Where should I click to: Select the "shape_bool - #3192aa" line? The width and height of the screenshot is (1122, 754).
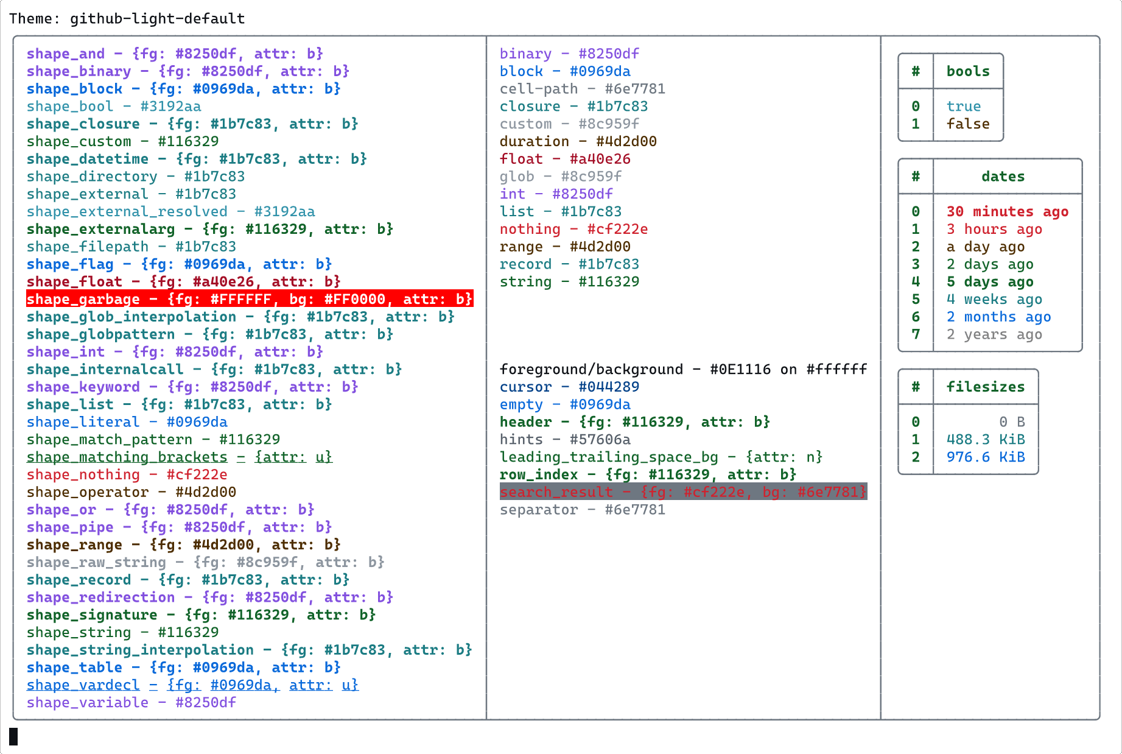coord(113,107)
